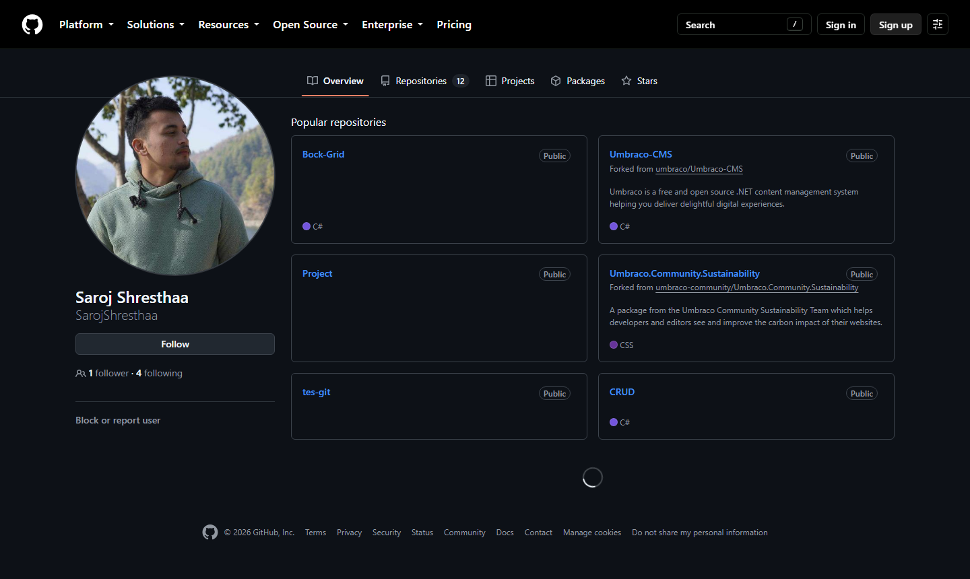This screenshot has width=970, height=579.
Task: Click the Projects table icon
Action: pyautogui.click(x=491, y=81)
